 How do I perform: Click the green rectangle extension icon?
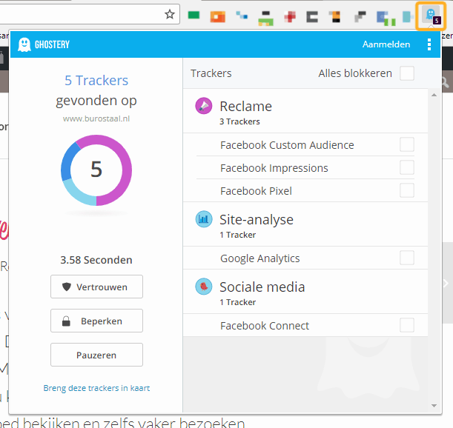click(x=194, y=15)
